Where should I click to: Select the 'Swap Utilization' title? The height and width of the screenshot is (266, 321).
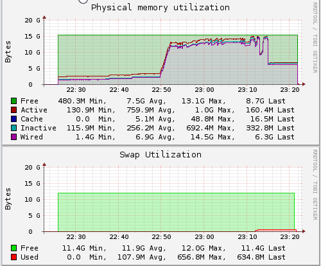tap(160, 155)
